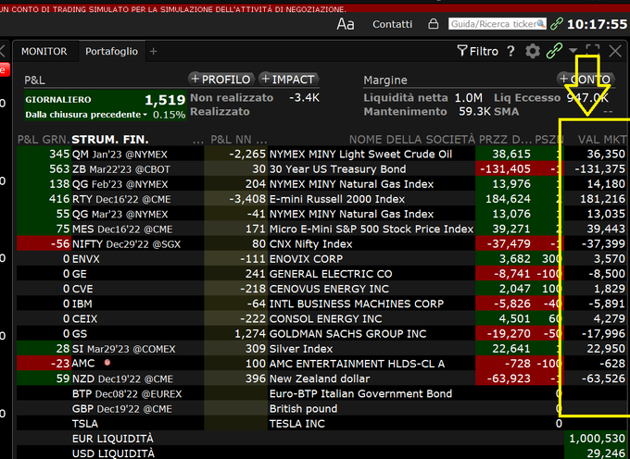Click the + PROFILO button
The image size is (630, 459).
221,80
